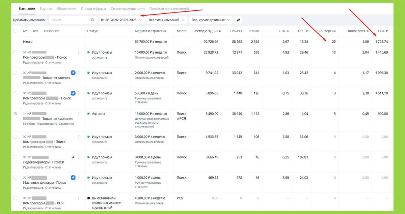The height and width of the screenshot is (214, 405).
Task: Click the Добавить кампанию button
Action: click(x=29, y=20)
